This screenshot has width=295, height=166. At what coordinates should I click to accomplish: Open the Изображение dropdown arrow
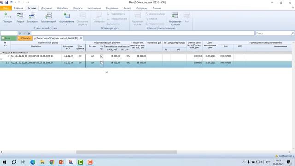point(66,24)
